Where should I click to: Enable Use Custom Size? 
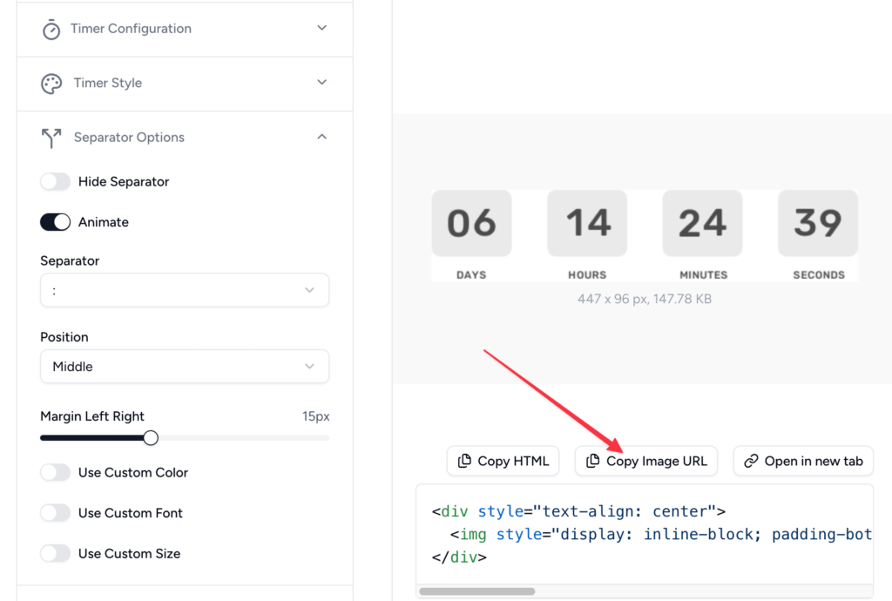(55, 553)
